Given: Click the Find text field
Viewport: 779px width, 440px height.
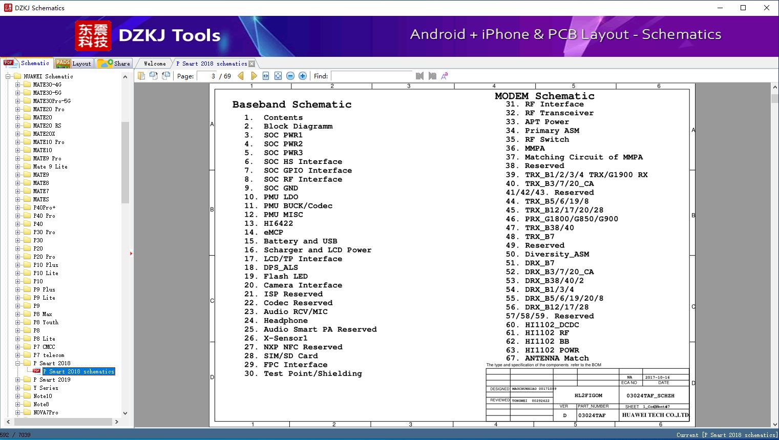Looking at the screenshot, I should pyautogui.click(x=372, y=76).
